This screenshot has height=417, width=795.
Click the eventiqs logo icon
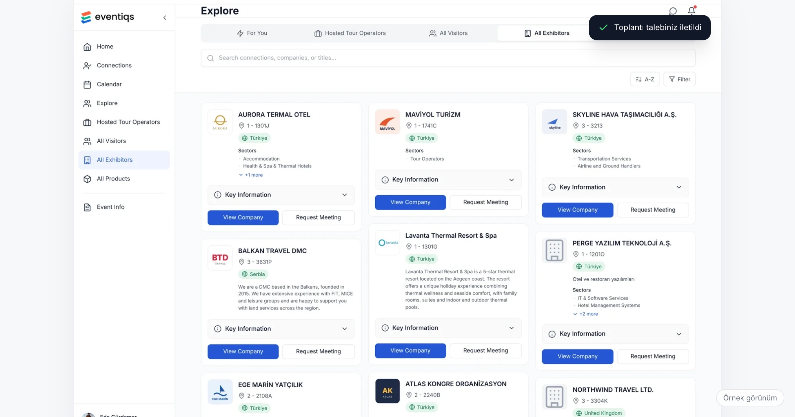pyautogui.click(x=86, y=17)
